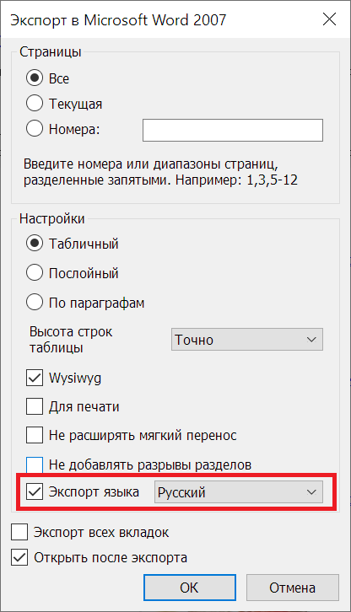Select the "По параграфам" option
351x612 pixels.
click(x=35, y=303)
